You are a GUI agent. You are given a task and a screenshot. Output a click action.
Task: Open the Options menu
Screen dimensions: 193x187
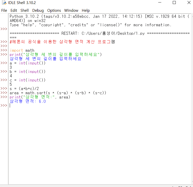54,10
